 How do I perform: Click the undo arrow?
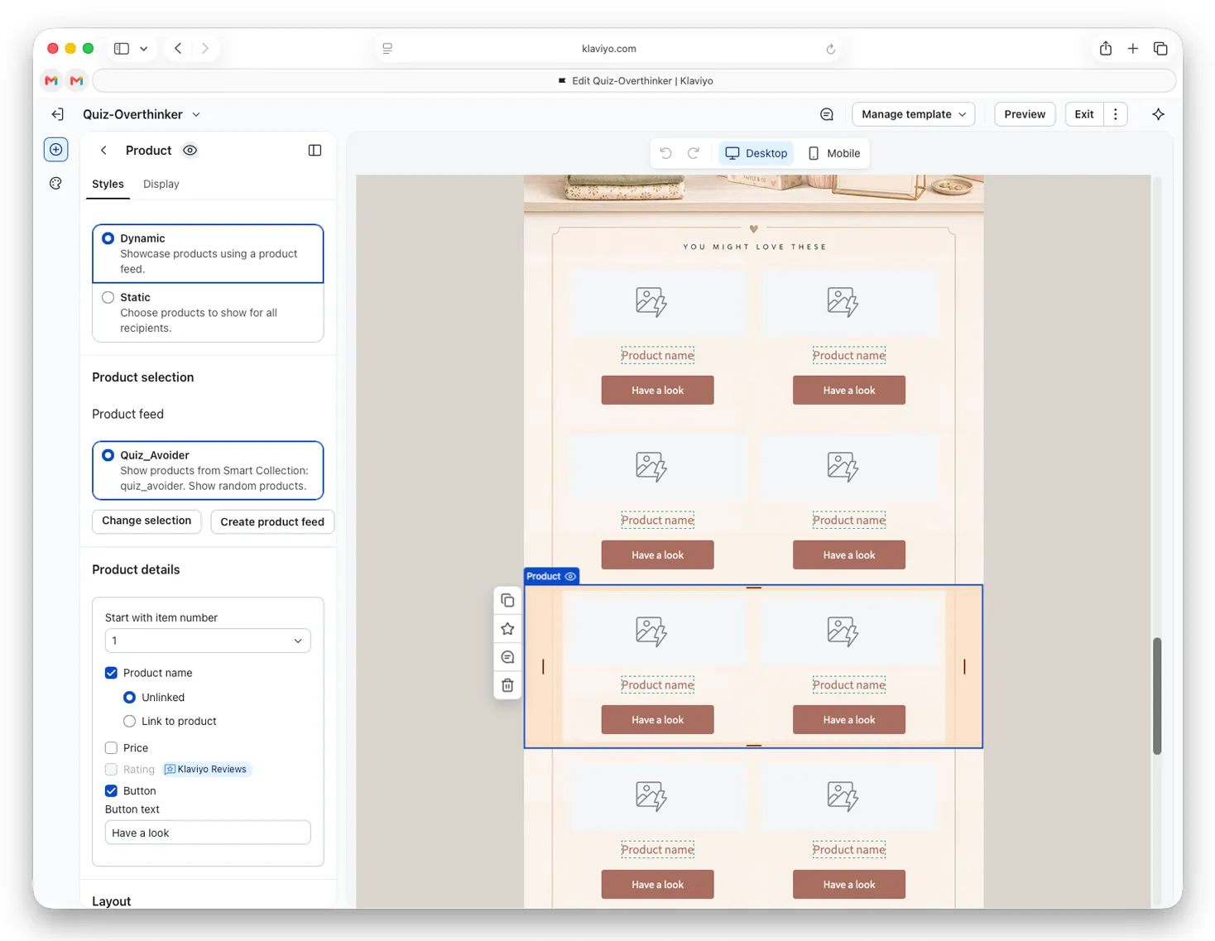click(x=665, y=153)
